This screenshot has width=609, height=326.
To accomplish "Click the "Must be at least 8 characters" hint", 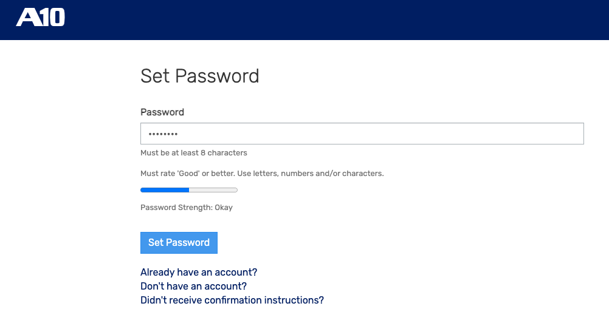I will coord(193,152).
